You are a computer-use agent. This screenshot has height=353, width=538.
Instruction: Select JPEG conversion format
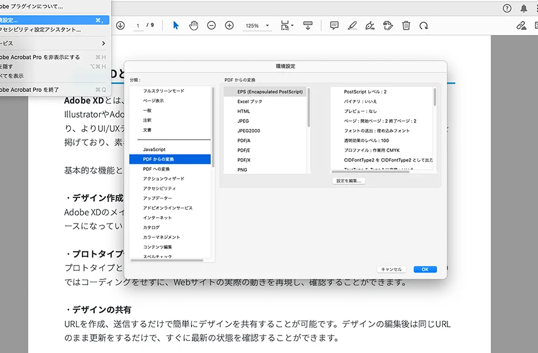(265, 121)
